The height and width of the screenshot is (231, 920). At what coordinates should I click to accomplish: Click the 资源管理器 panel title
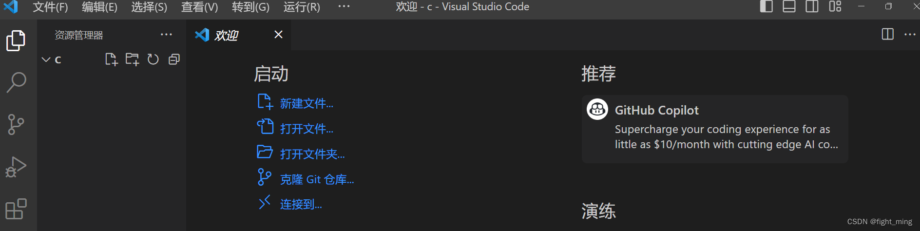[79, 35]
